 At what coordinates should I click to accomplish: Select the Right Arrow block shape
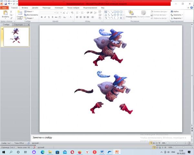[115, 15]
